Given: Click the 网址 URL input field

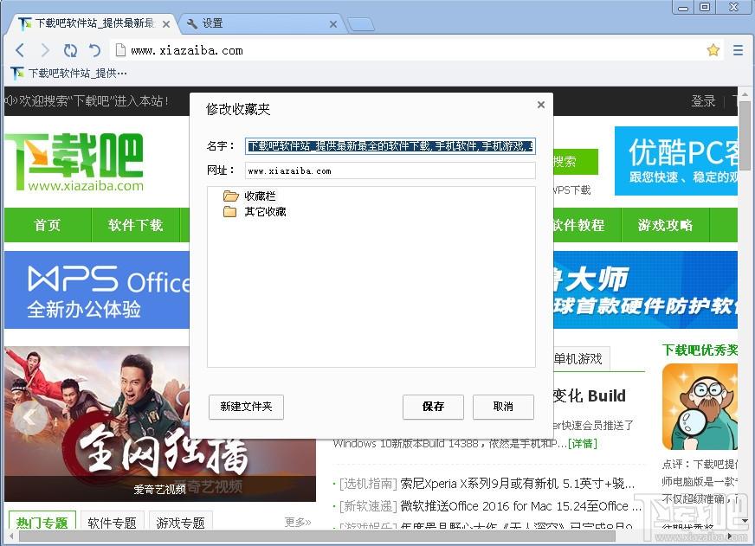Looking at the screenshot, I should click(390, 170).
